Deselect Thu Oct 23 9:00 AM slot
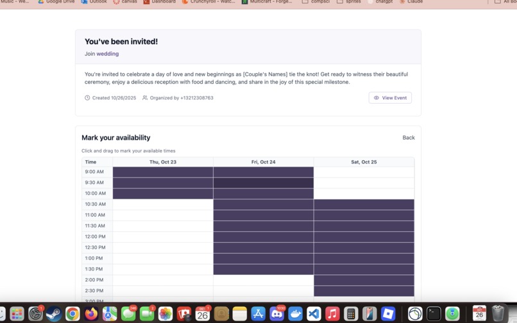 tap(163, 172)
